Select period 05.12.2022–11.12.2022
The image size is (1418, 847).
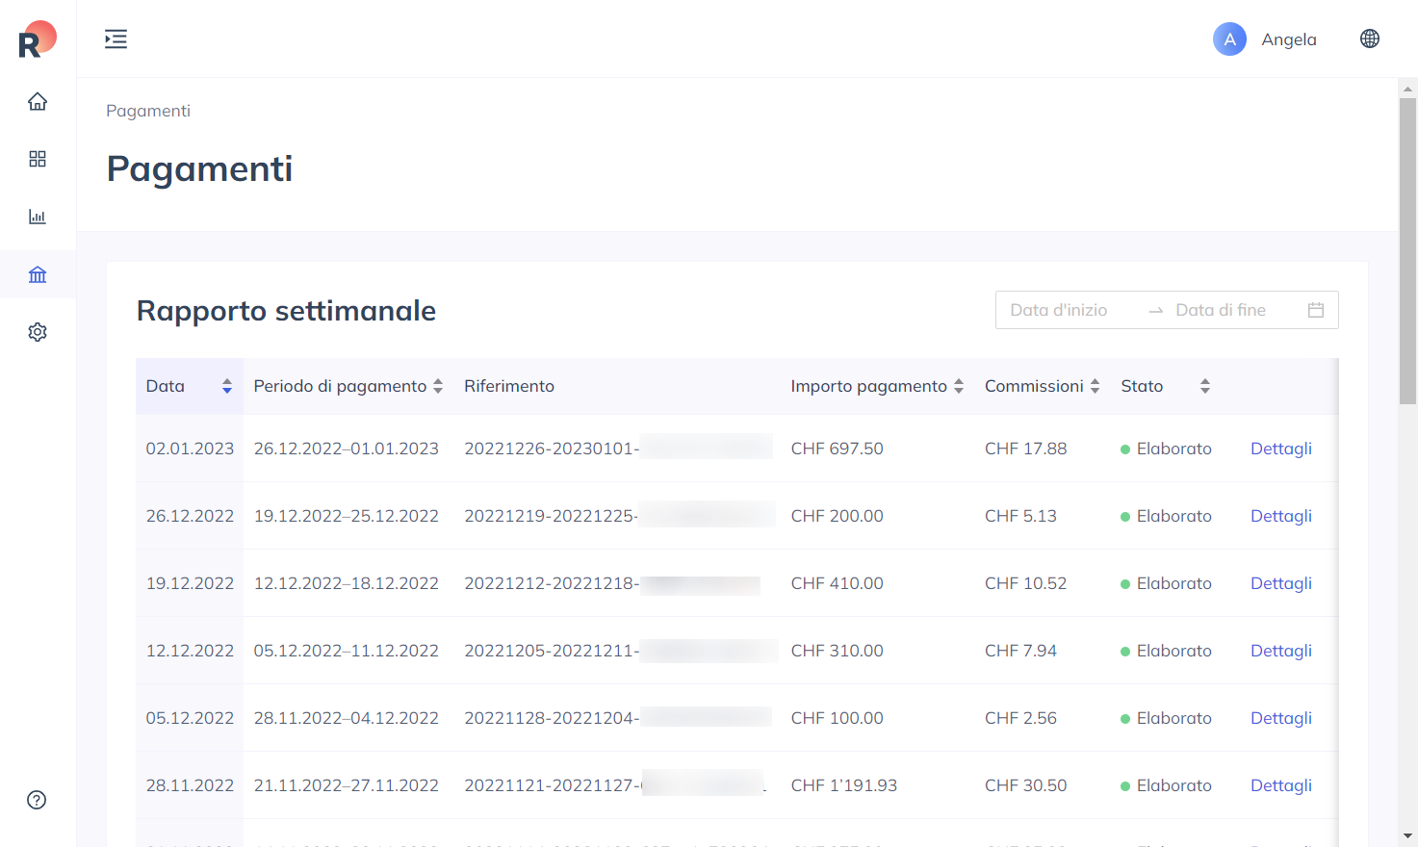pos(347,651)
